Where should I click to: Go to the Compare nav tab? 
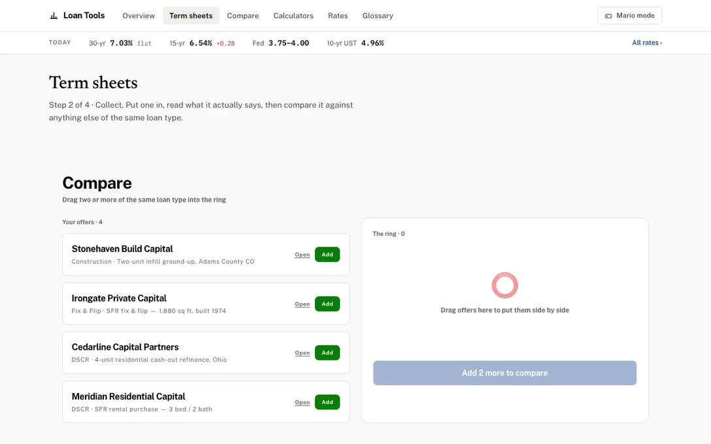point(242,16)
